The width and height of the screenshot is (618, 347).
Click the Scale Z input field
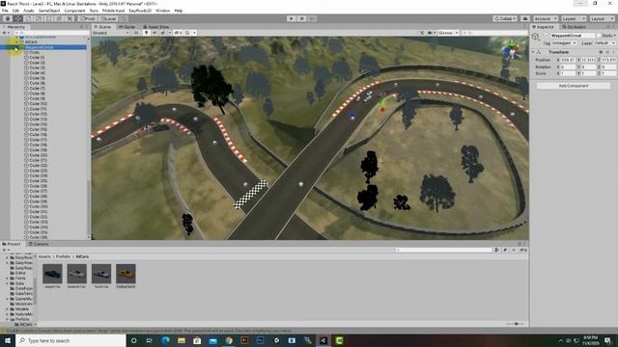tap(608, 73)
